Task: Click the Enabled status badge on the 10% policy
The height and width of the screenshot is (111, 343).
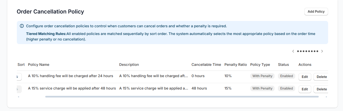Action: [x=286, y=76]
